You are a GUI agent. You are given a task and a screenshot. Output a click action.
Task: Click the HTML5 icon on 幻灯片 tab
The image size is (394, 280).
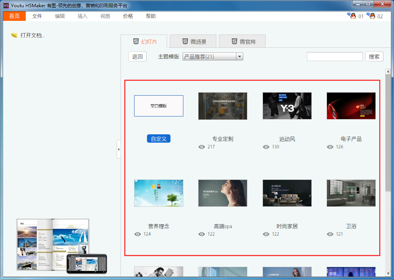[x=136, y=41]
